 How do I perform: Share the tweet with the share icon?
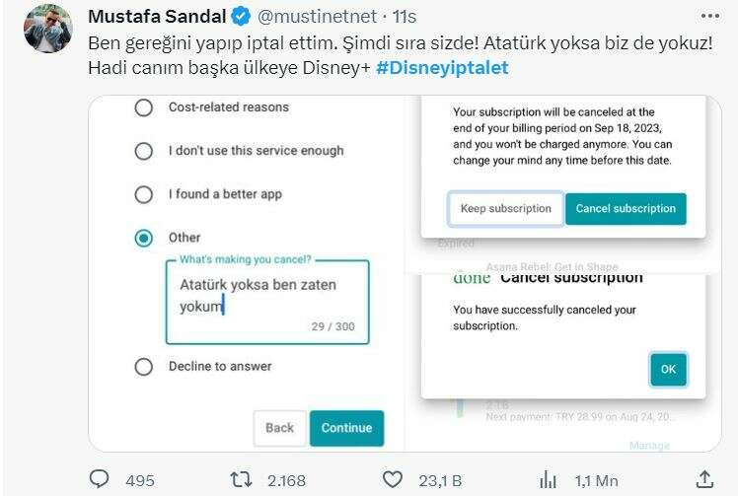(x=704, y=480)
